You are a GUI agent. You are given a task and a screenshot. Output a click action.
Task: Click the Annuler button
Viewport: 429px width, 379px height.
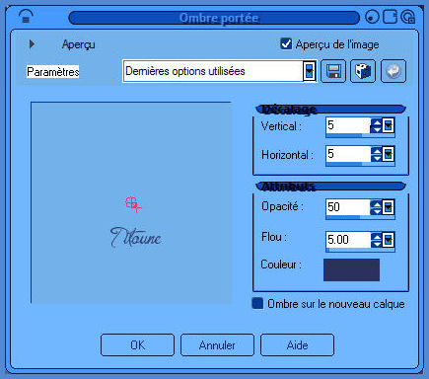(217, 345)
